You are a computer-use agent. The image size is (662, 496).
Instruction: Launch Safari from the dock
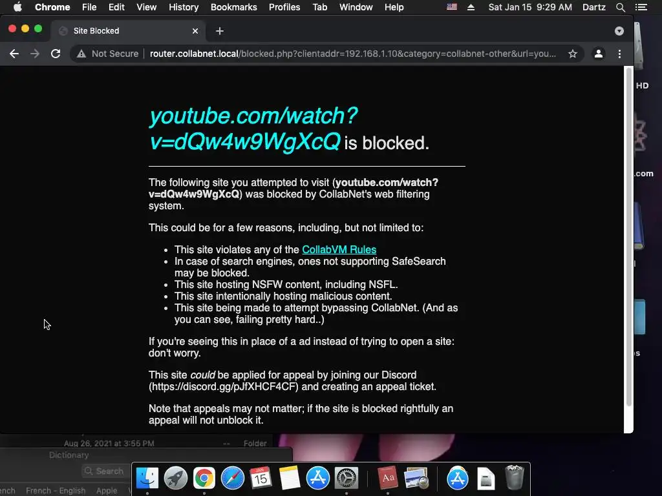(233, 478)
